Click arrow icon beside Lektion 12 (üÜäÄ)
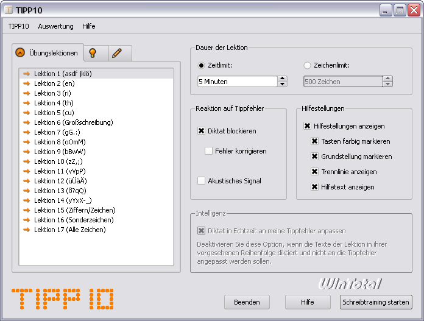This screenshot has width=424, height=321. pyautogui.click(x=27, y=181)
